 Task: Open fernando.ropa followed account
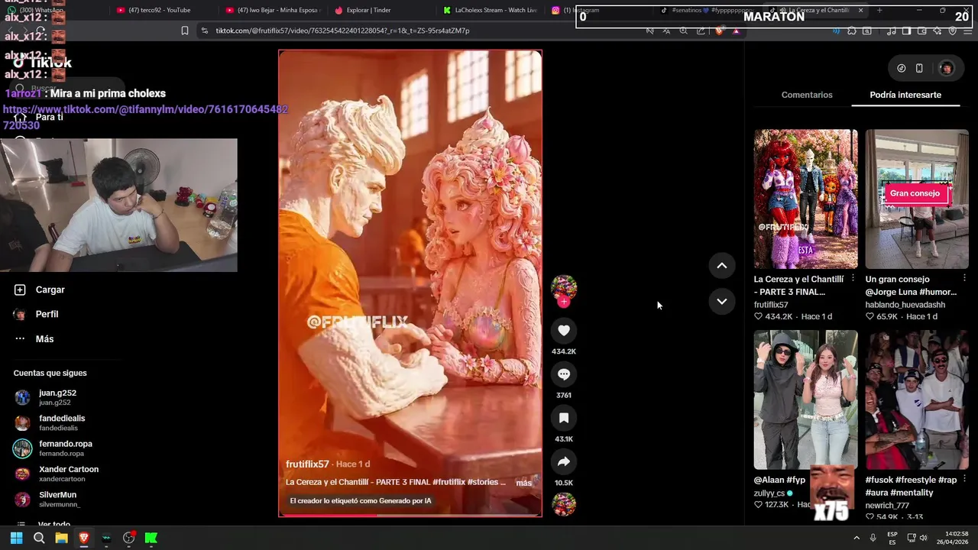53,448
